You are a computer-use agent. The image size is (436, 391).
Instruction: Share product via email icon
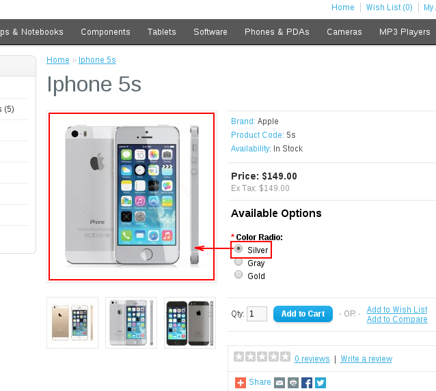click(280, 383)
